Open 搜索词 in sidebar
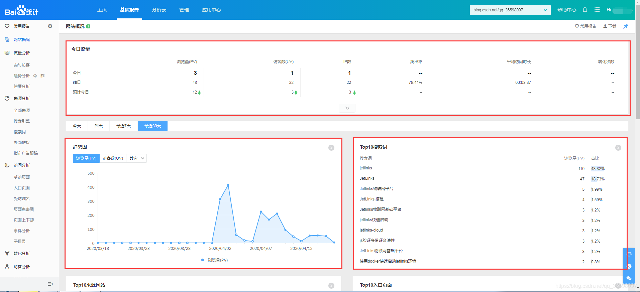The image size is (640, 292). [x=20, y=132]
